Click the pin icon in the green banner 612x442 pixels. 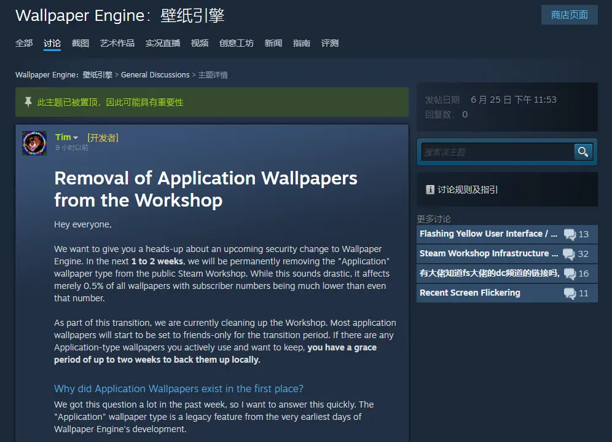tap(28, 102)
